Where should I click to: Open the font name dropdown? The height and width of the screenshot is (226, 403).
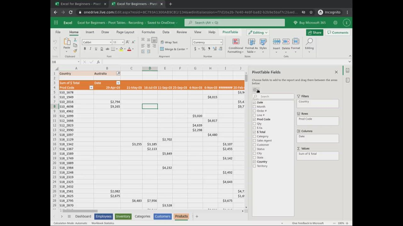click(x=111, y=42)
